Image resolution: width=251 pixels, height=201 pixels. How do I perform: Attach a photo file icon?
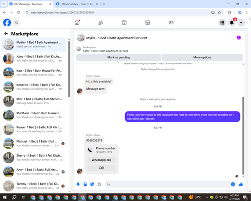point(85,184)
